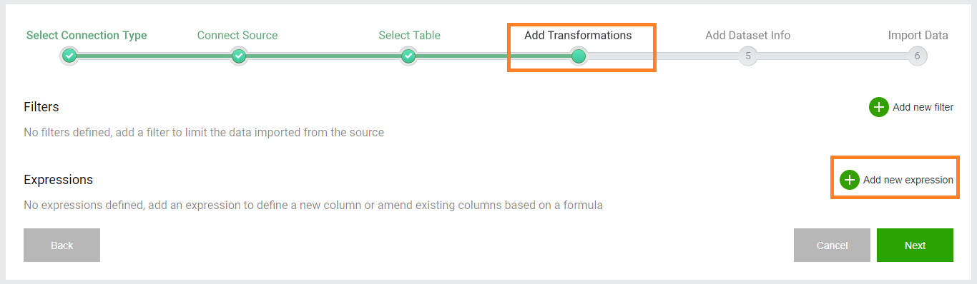Select the completed checkmark under Select Table

click(x=408, y=56)
